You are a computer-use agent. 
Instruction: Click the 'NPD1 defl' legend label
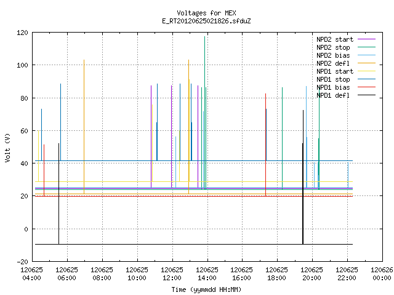(333, 95)
